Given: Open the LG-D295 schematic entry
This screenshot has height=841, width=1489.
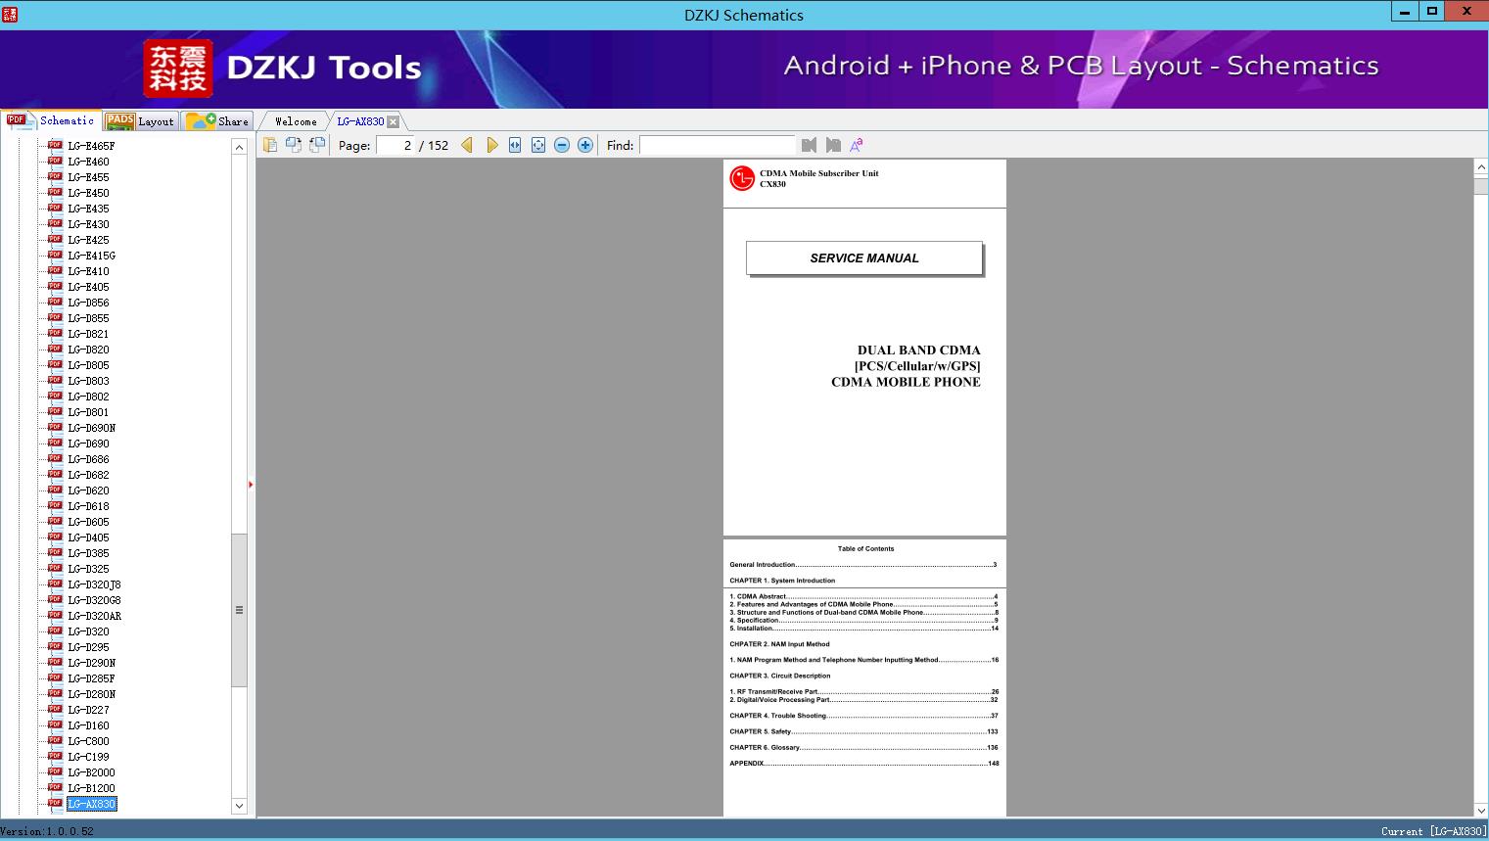Looking at the screenshot, I should tap(88, 647).
